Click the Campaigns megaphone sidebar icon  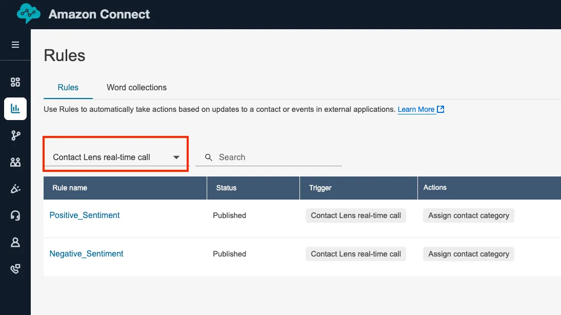click(15, 189)
